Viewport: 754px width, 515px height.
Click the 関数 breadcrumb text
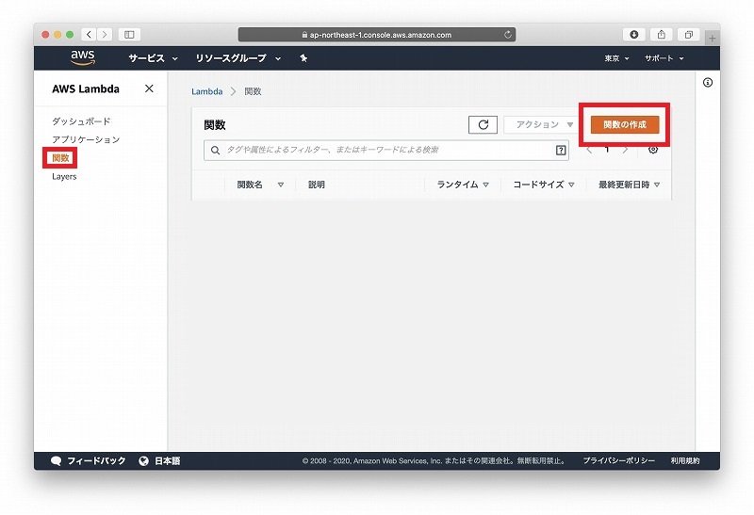click(253, 91)
